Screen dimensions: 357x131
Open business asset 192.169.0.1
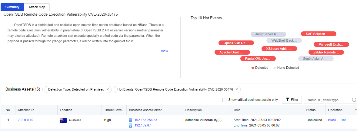click(x=143, y=125)
